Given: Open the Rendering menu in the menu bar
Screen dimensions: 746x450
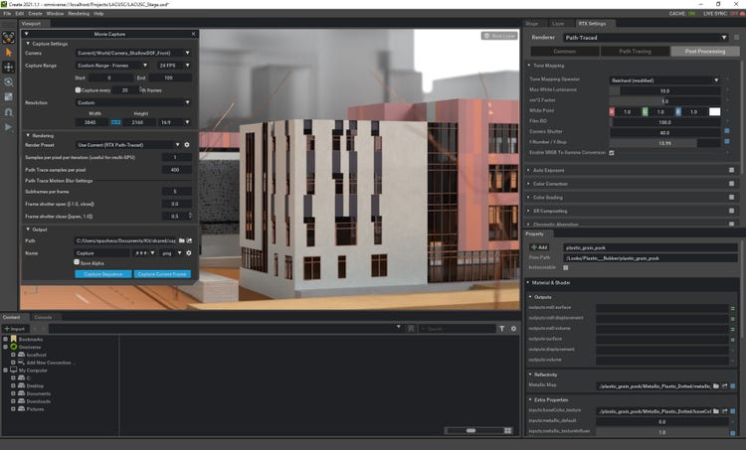Looking at the screenshot, I should pyautogui.click(x=79, y=14).
